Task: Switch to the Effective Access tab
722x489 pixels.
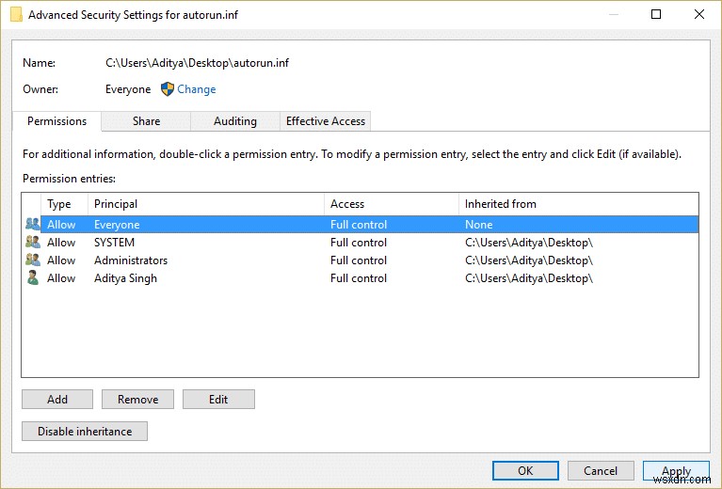Action: click(x=326, y=121)
